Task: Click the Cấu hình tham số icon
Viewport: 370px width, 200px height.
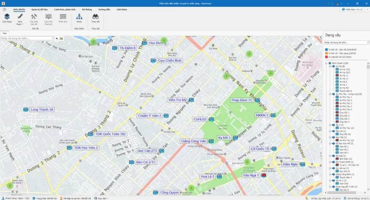Action: point(48,18)
